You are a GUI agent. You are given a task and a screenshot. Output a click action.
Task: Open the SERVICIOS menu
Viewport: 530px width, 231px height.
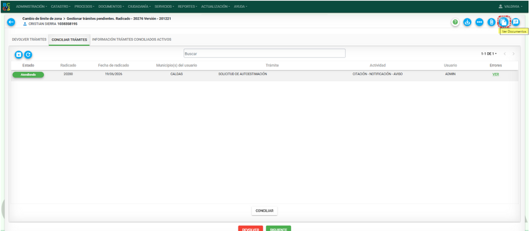(164, 6)
